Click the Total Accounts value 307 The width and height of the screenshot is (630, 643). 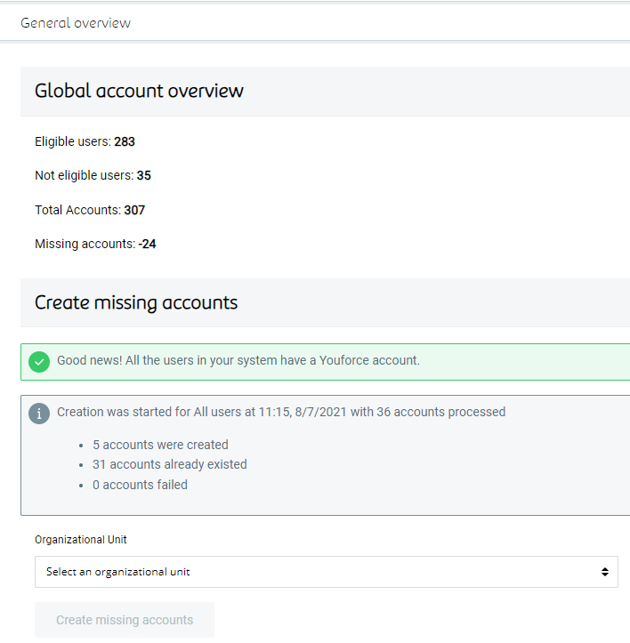point(134,210)
